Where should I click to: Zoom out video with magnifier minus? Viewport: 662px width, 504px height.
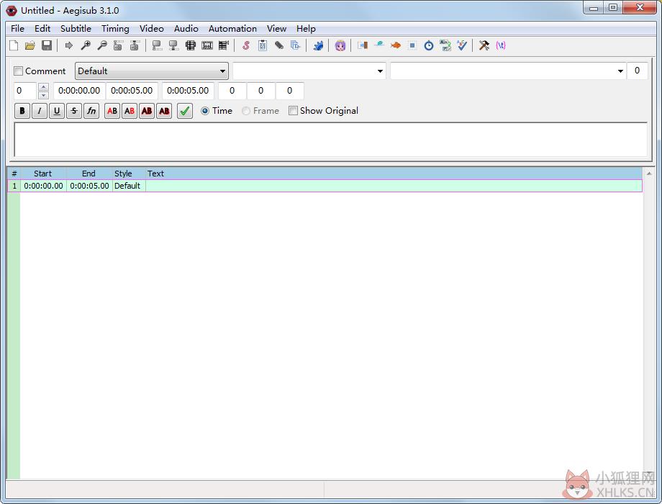coord(101,45)
